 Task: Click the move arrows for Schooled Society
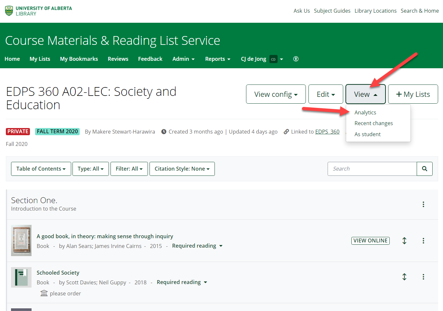coord(404,277)
